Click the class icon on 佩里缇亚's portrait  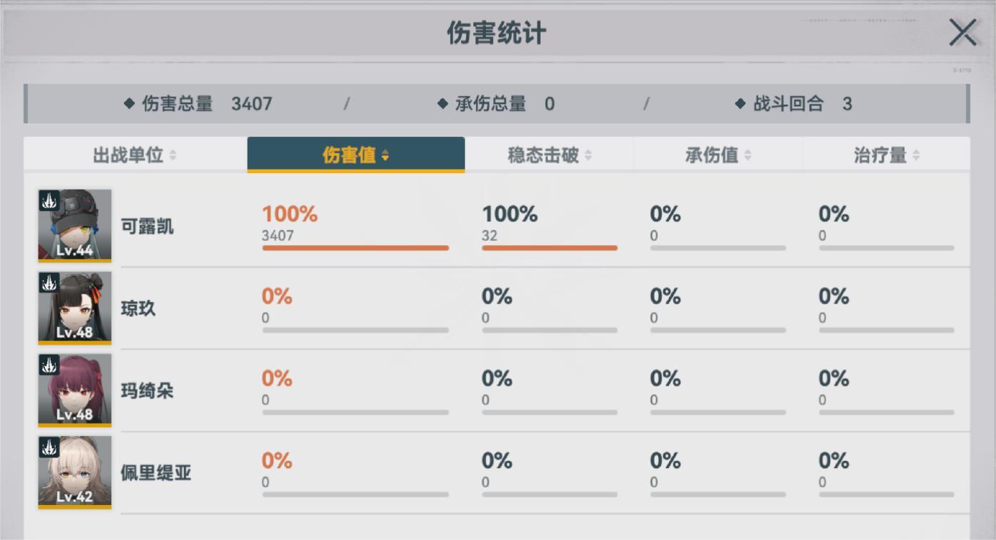pos(49,447)
